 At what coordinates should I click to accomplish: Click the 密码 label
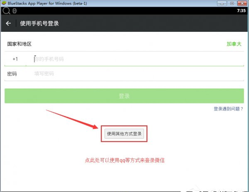click(12, 74)
